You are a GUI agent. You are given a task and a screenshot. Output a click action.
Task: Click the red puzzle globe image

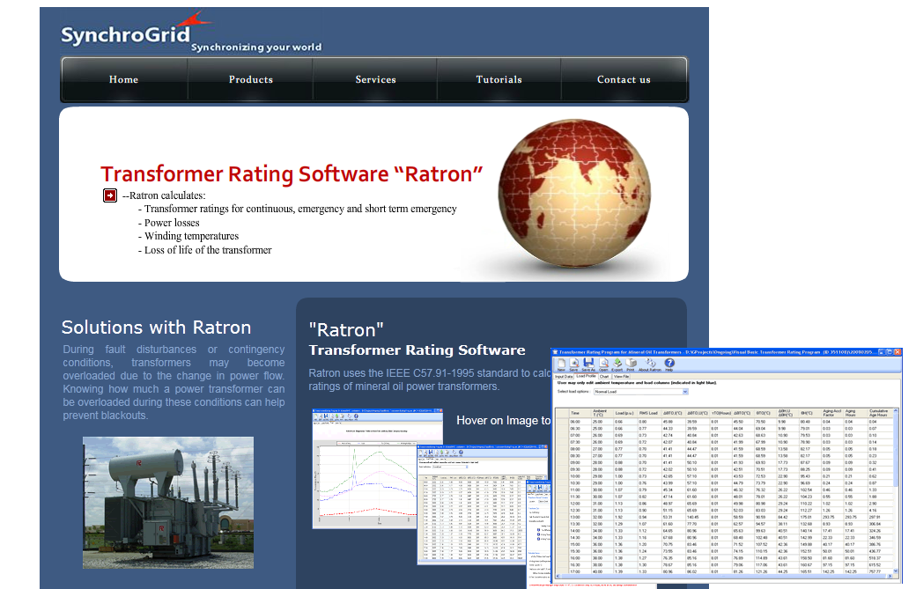[x=574, y=195]
